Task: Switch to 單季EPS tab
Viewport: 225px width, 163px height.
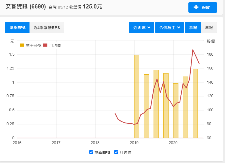Action: [17, 28]
